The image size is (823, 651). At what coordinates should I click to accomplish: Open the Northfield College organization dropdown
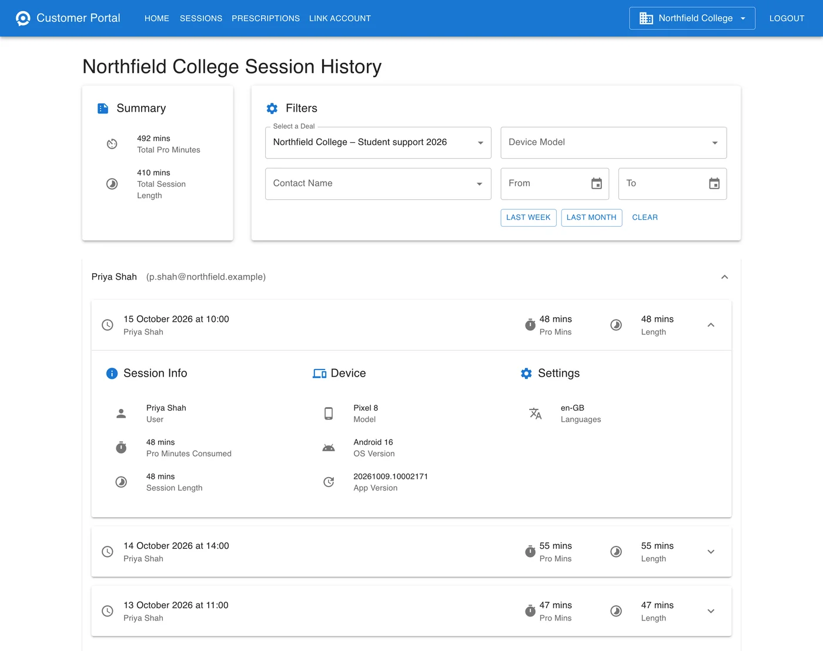(692, 18)
